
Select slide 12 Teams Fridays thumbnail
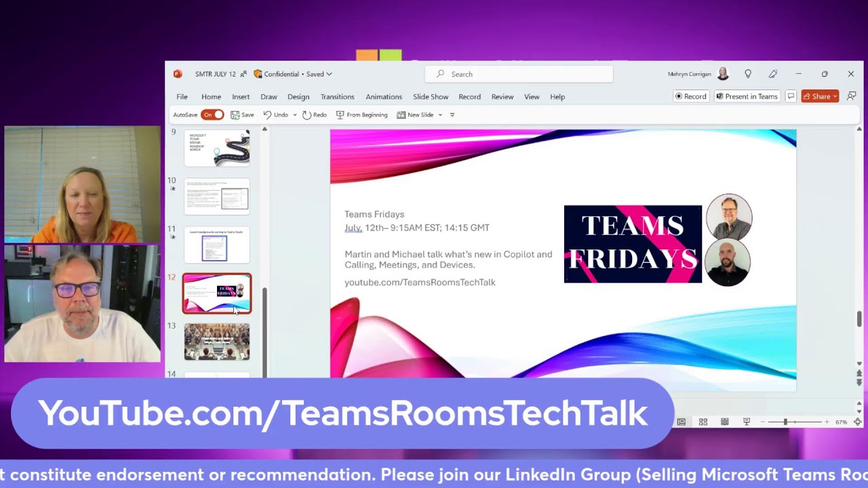click(217, 293)
